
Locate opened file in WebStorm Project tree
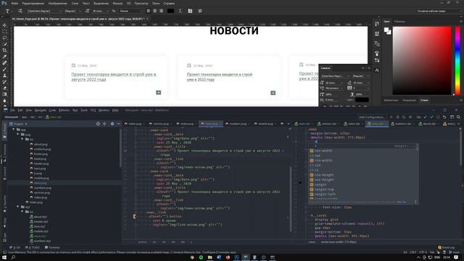[98, 124]
